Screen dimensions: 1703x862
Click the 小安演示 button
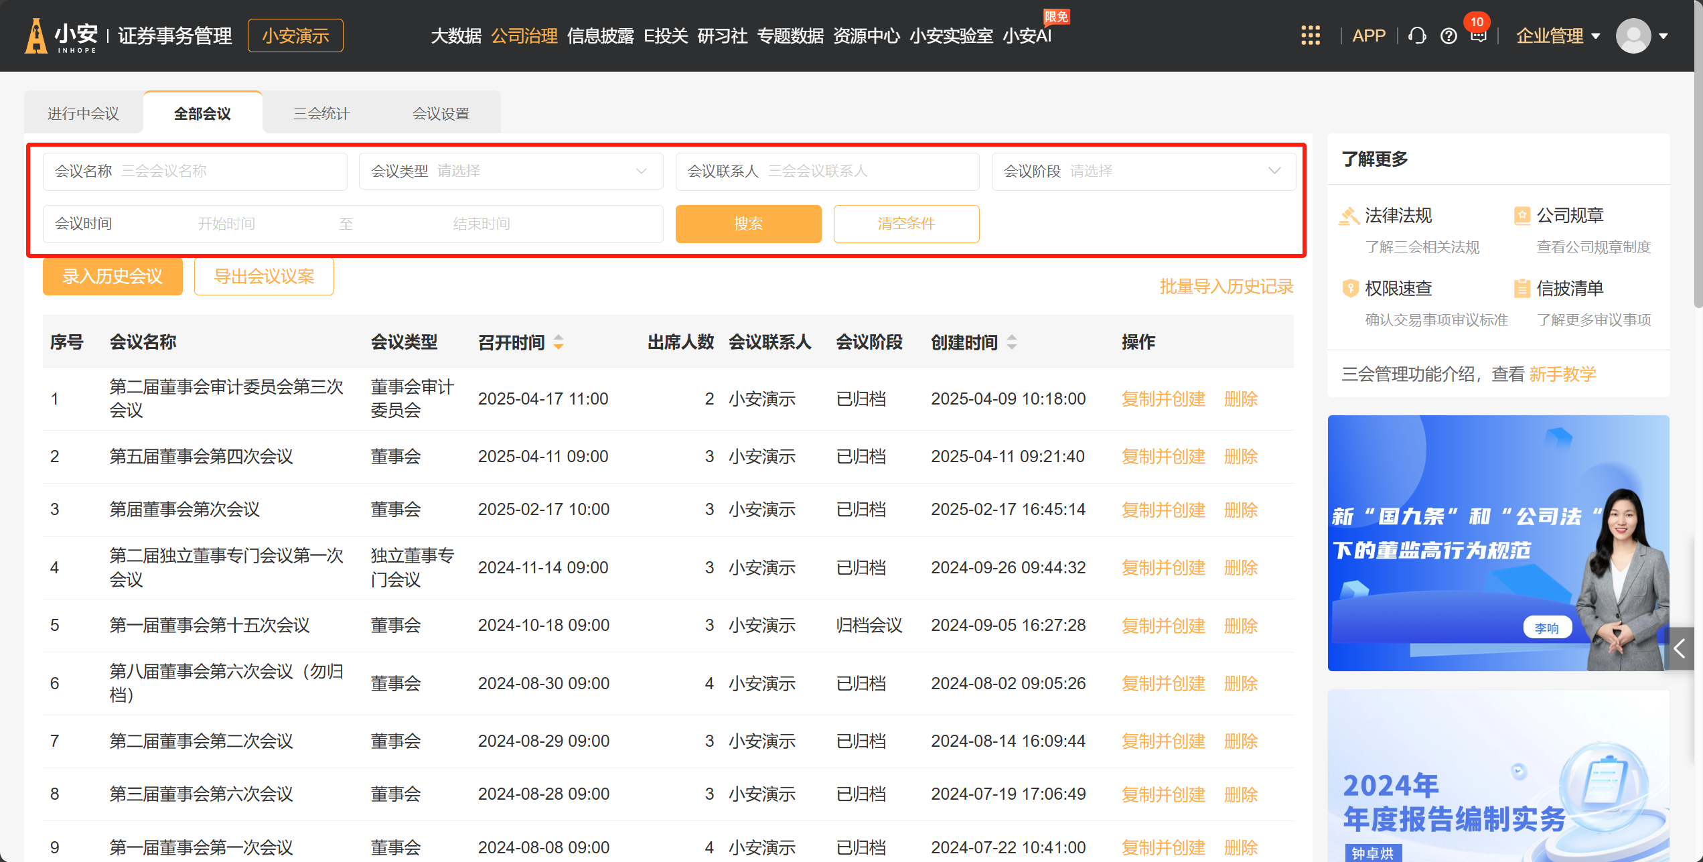[x=295, y=35]
